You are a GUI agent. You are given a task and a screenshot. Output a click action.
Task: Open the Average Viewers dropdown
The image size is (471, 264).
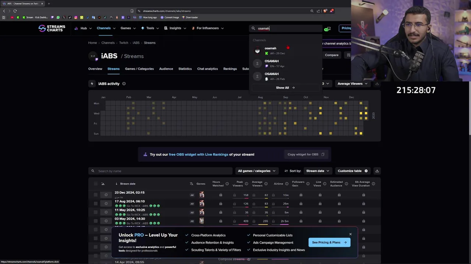point(353,84)
